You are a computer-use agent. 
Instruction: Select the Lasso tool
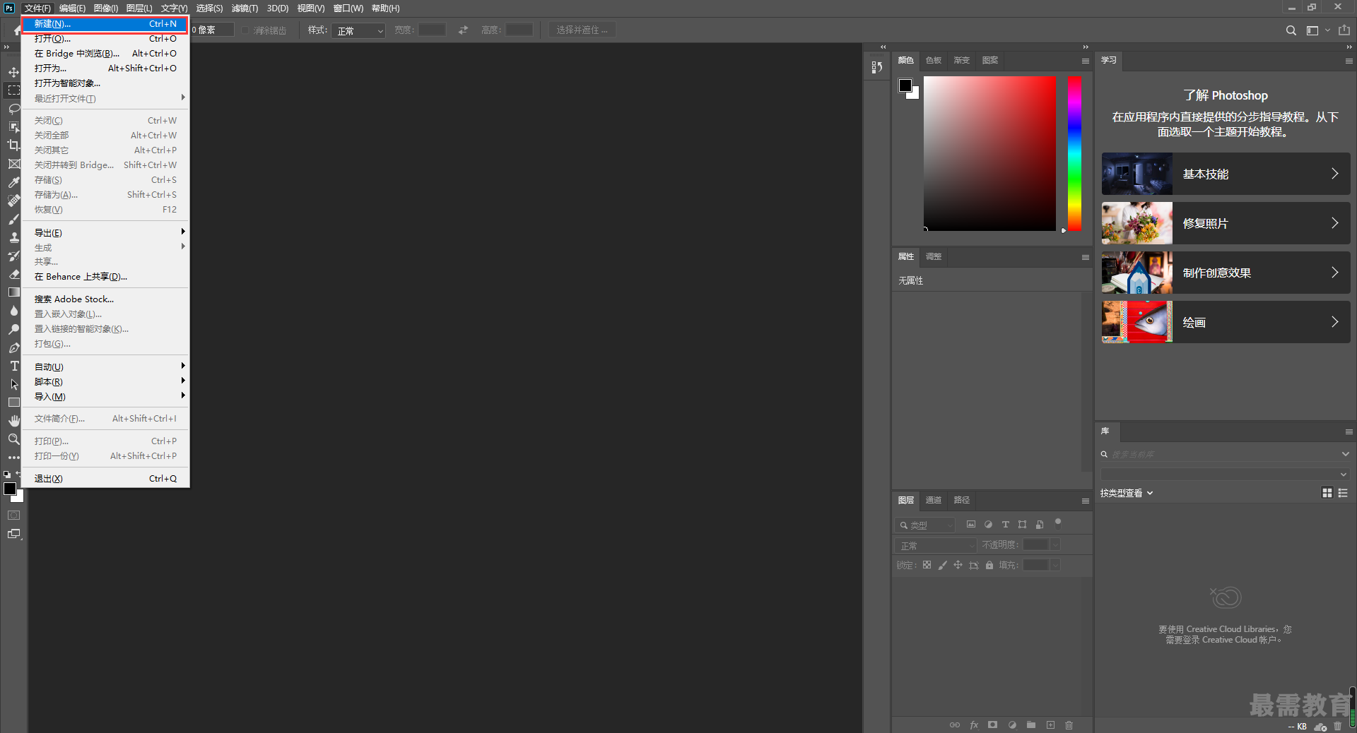[x=13, y=109]
